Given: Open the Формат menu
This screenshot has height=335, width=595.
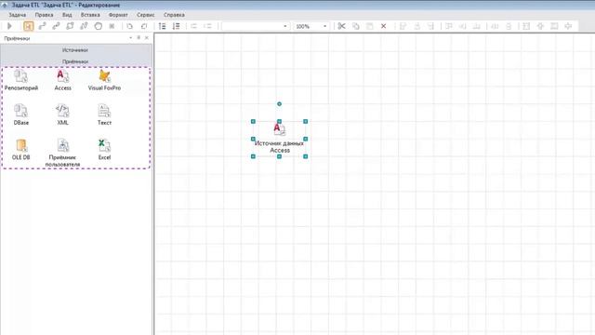Looking at the screenshot, I should 118,15.
